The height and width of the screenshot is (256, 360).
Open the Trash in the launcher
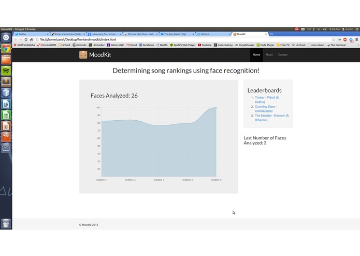pyautogui.click(x=6, y=224)
